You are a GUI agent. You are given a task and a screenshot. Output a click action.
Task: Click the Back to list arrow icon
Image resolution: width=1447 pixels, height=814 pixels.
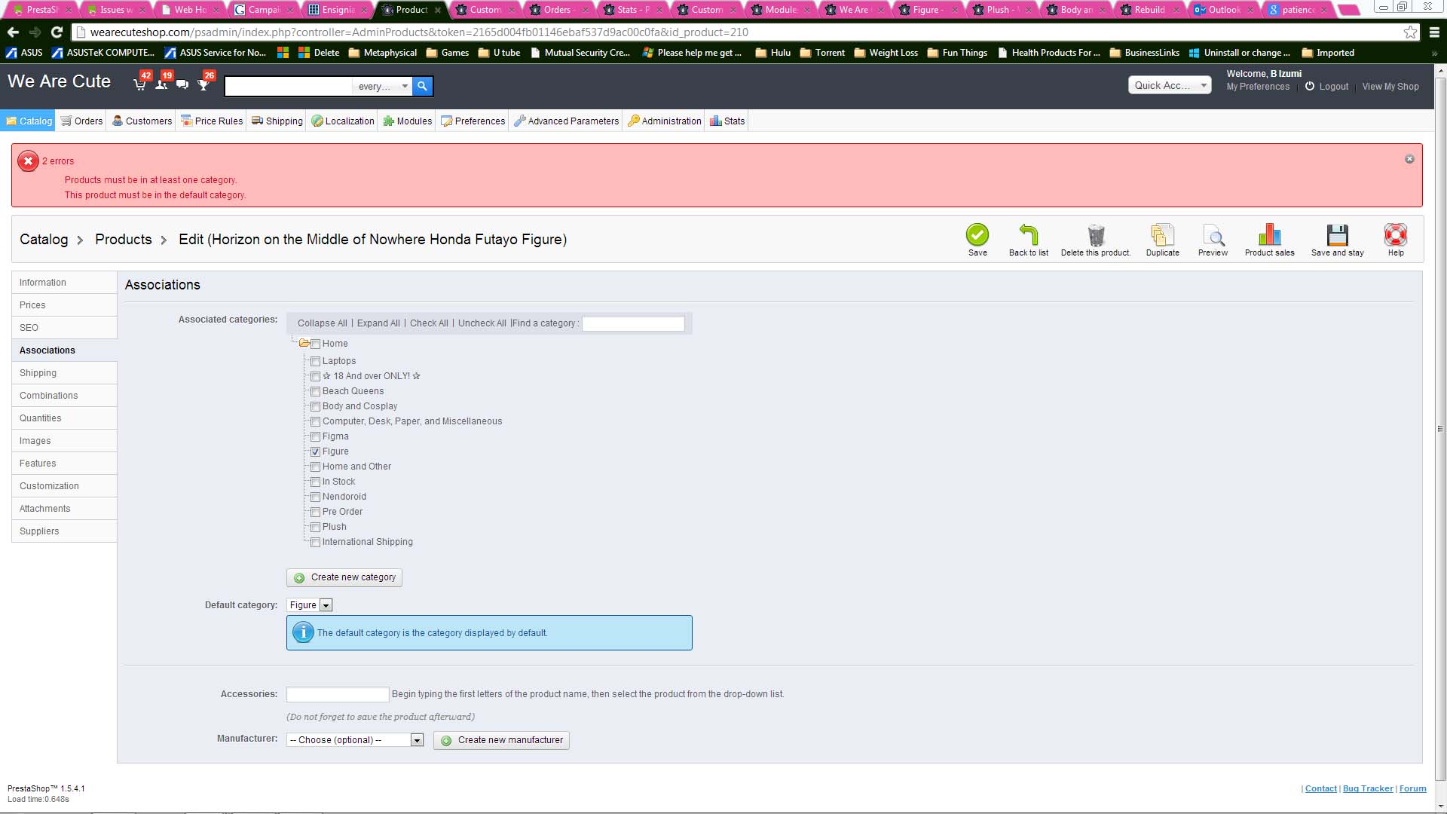tap(1028, 235)
